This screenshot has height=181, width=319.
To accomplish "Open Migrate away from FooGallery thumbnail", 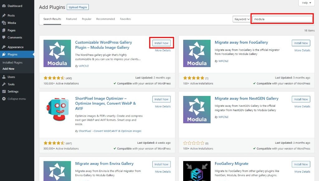I will [197, 53].
